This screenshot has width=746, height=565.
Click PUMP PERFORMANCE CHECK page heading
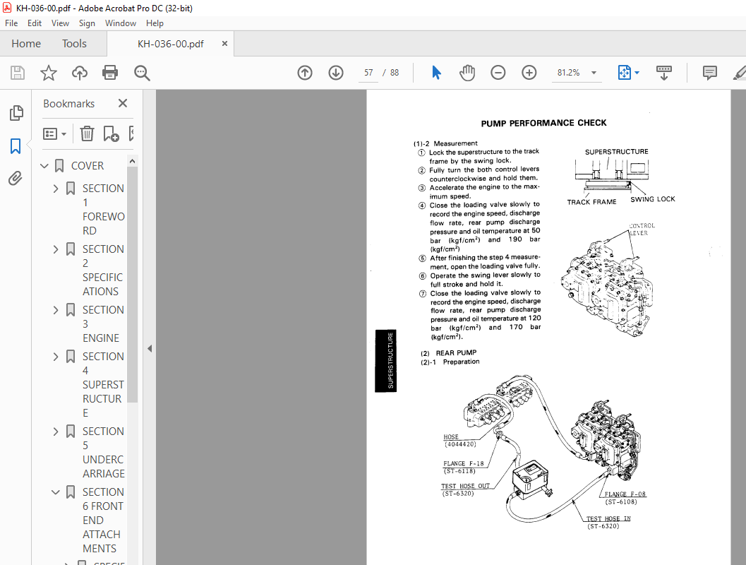pos(544,124)
